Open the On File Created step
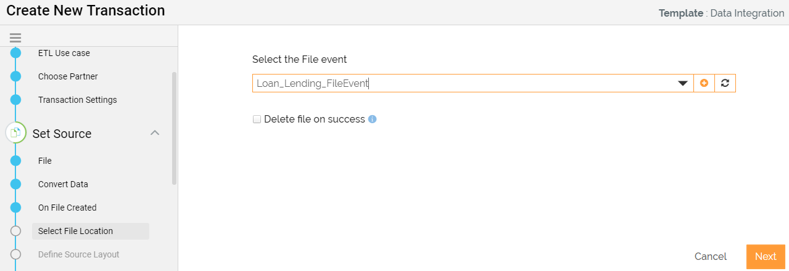The width and height of the screenshot is (789, 271). [67, 208]
